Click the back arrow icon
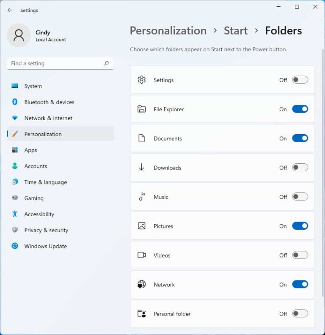Viewport: 325px width, 335px height. pyautogui.click(x=10, y=10)
